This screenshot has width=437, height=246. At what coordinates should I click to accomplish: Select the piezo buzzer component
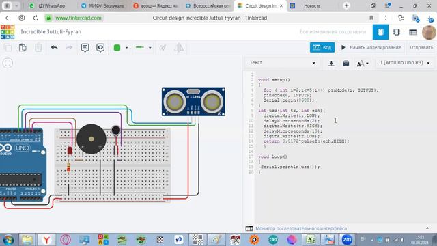click(x=91, y=139)
